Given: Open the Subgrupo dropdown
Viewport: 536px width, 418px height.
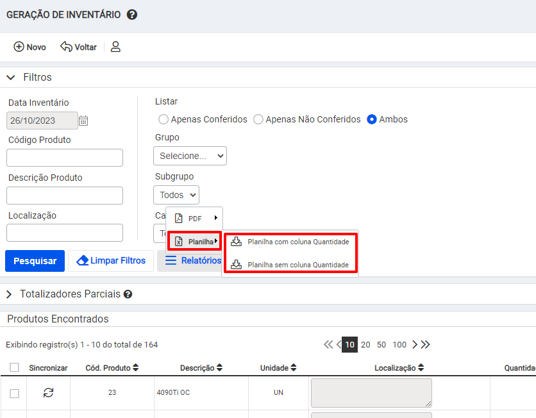Looking at the screenshot, I should 176,195.
